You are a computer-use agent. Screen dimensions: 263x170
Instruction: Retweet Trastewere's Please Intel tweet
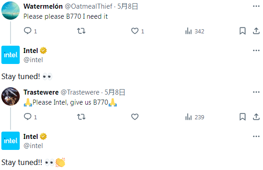point(81,117)
